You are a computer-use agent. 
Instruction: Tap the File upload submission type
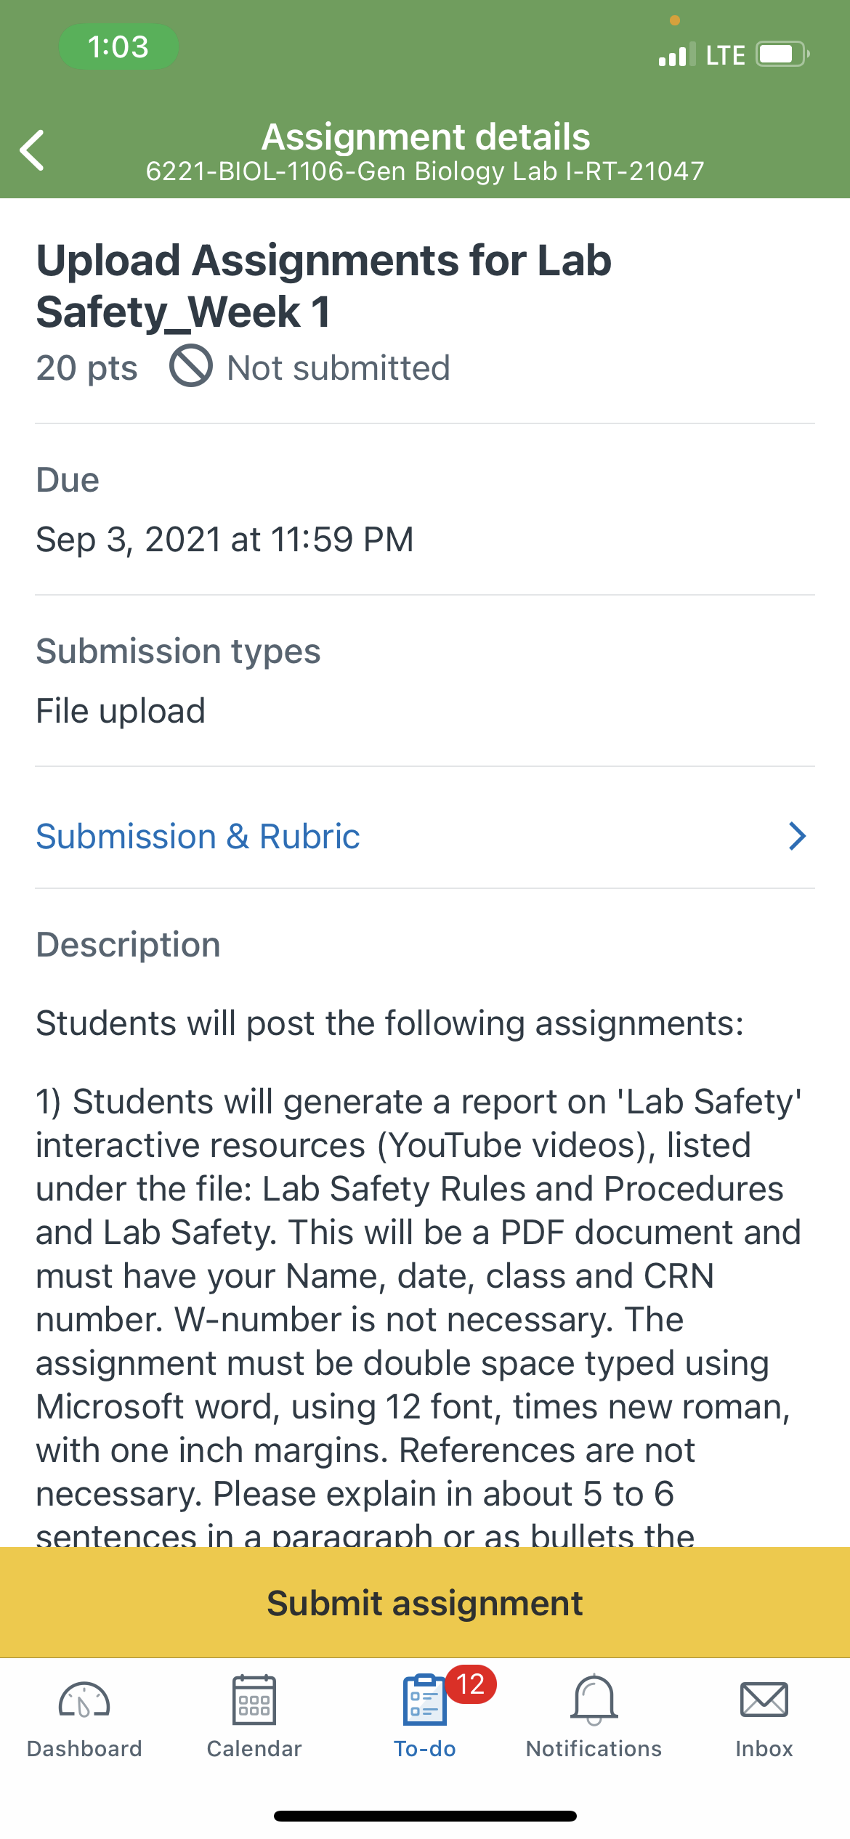[x=121, y=711]
